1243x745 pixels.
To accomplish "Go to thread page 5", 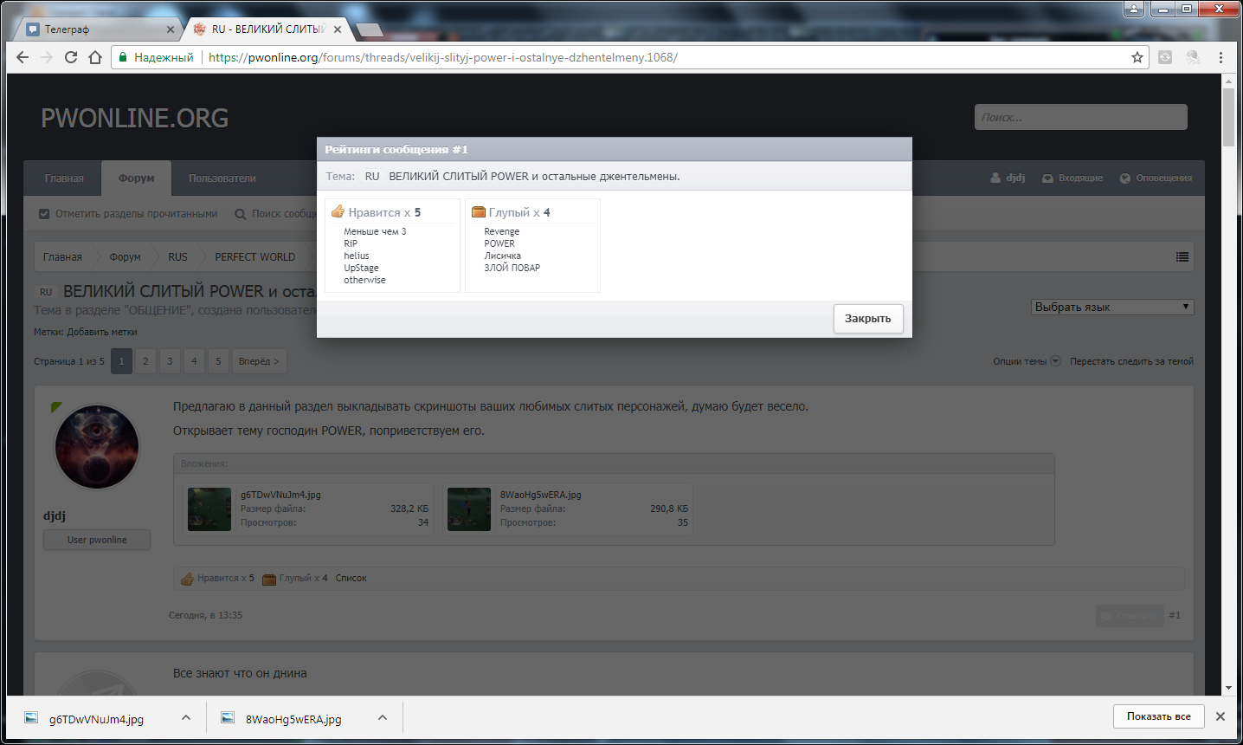I will [x=218, y=361].
